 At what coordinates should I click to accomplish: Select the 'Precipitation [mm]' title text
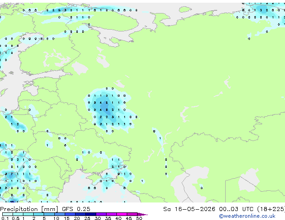click(x=29, y=209)
